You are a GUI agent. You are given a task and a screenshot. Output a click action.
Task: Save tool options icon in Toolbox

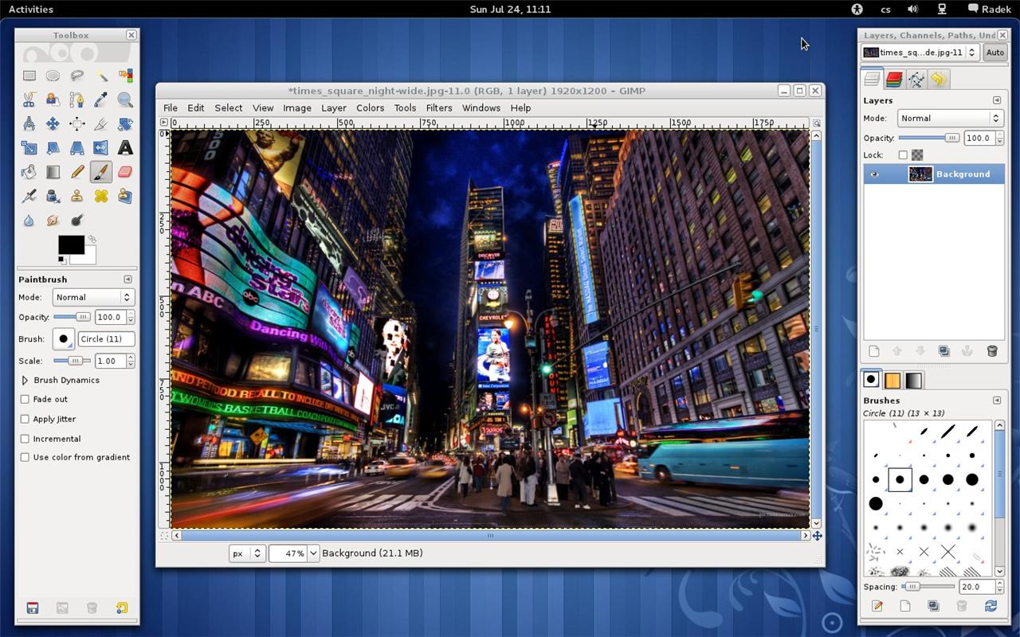pyautogui.click(x=33, y=608)
